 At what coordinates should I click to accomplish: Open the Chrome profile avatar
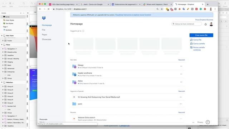(x=211, y=9)
